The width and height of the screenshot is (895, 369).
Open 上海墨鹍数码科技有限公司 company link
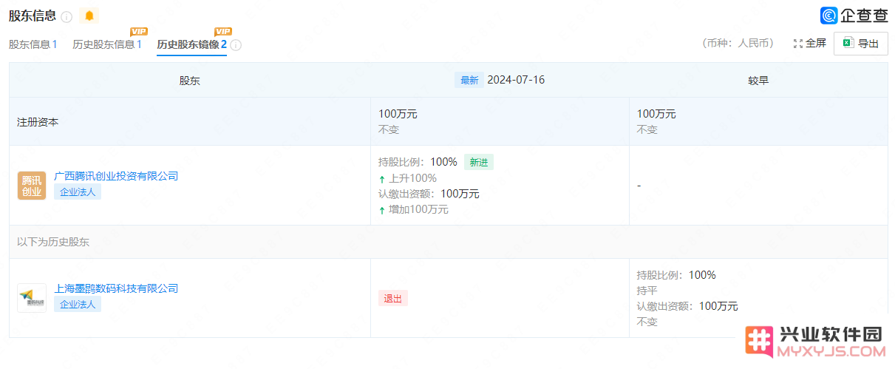[116, 288]
